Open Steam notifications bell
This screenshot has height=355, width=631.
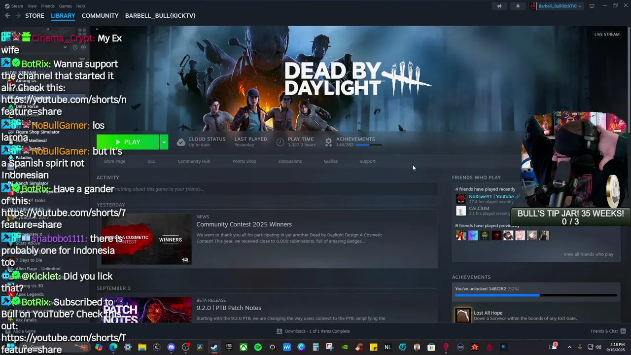coord(518,6)
